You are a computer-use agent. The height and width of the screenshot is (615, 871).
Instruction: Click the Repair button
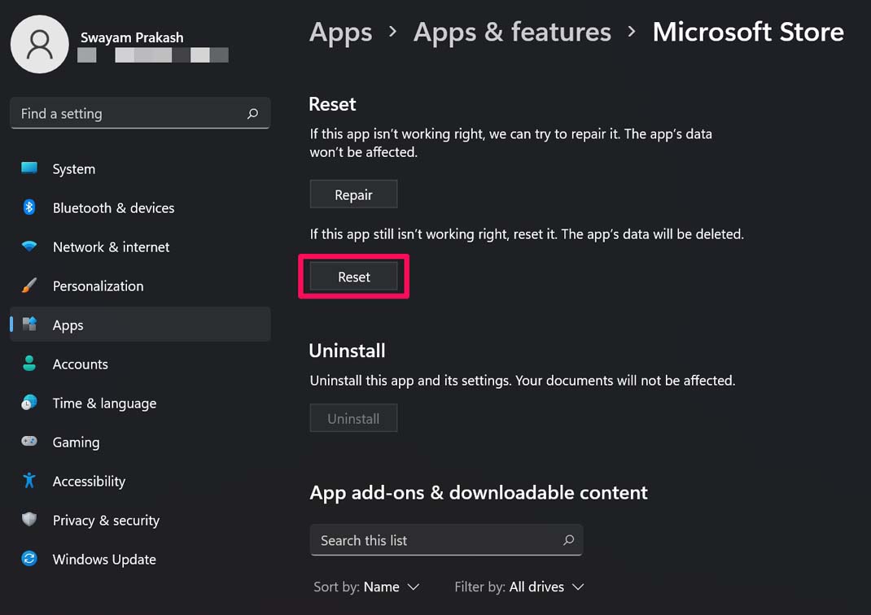[x=353, y=194]
